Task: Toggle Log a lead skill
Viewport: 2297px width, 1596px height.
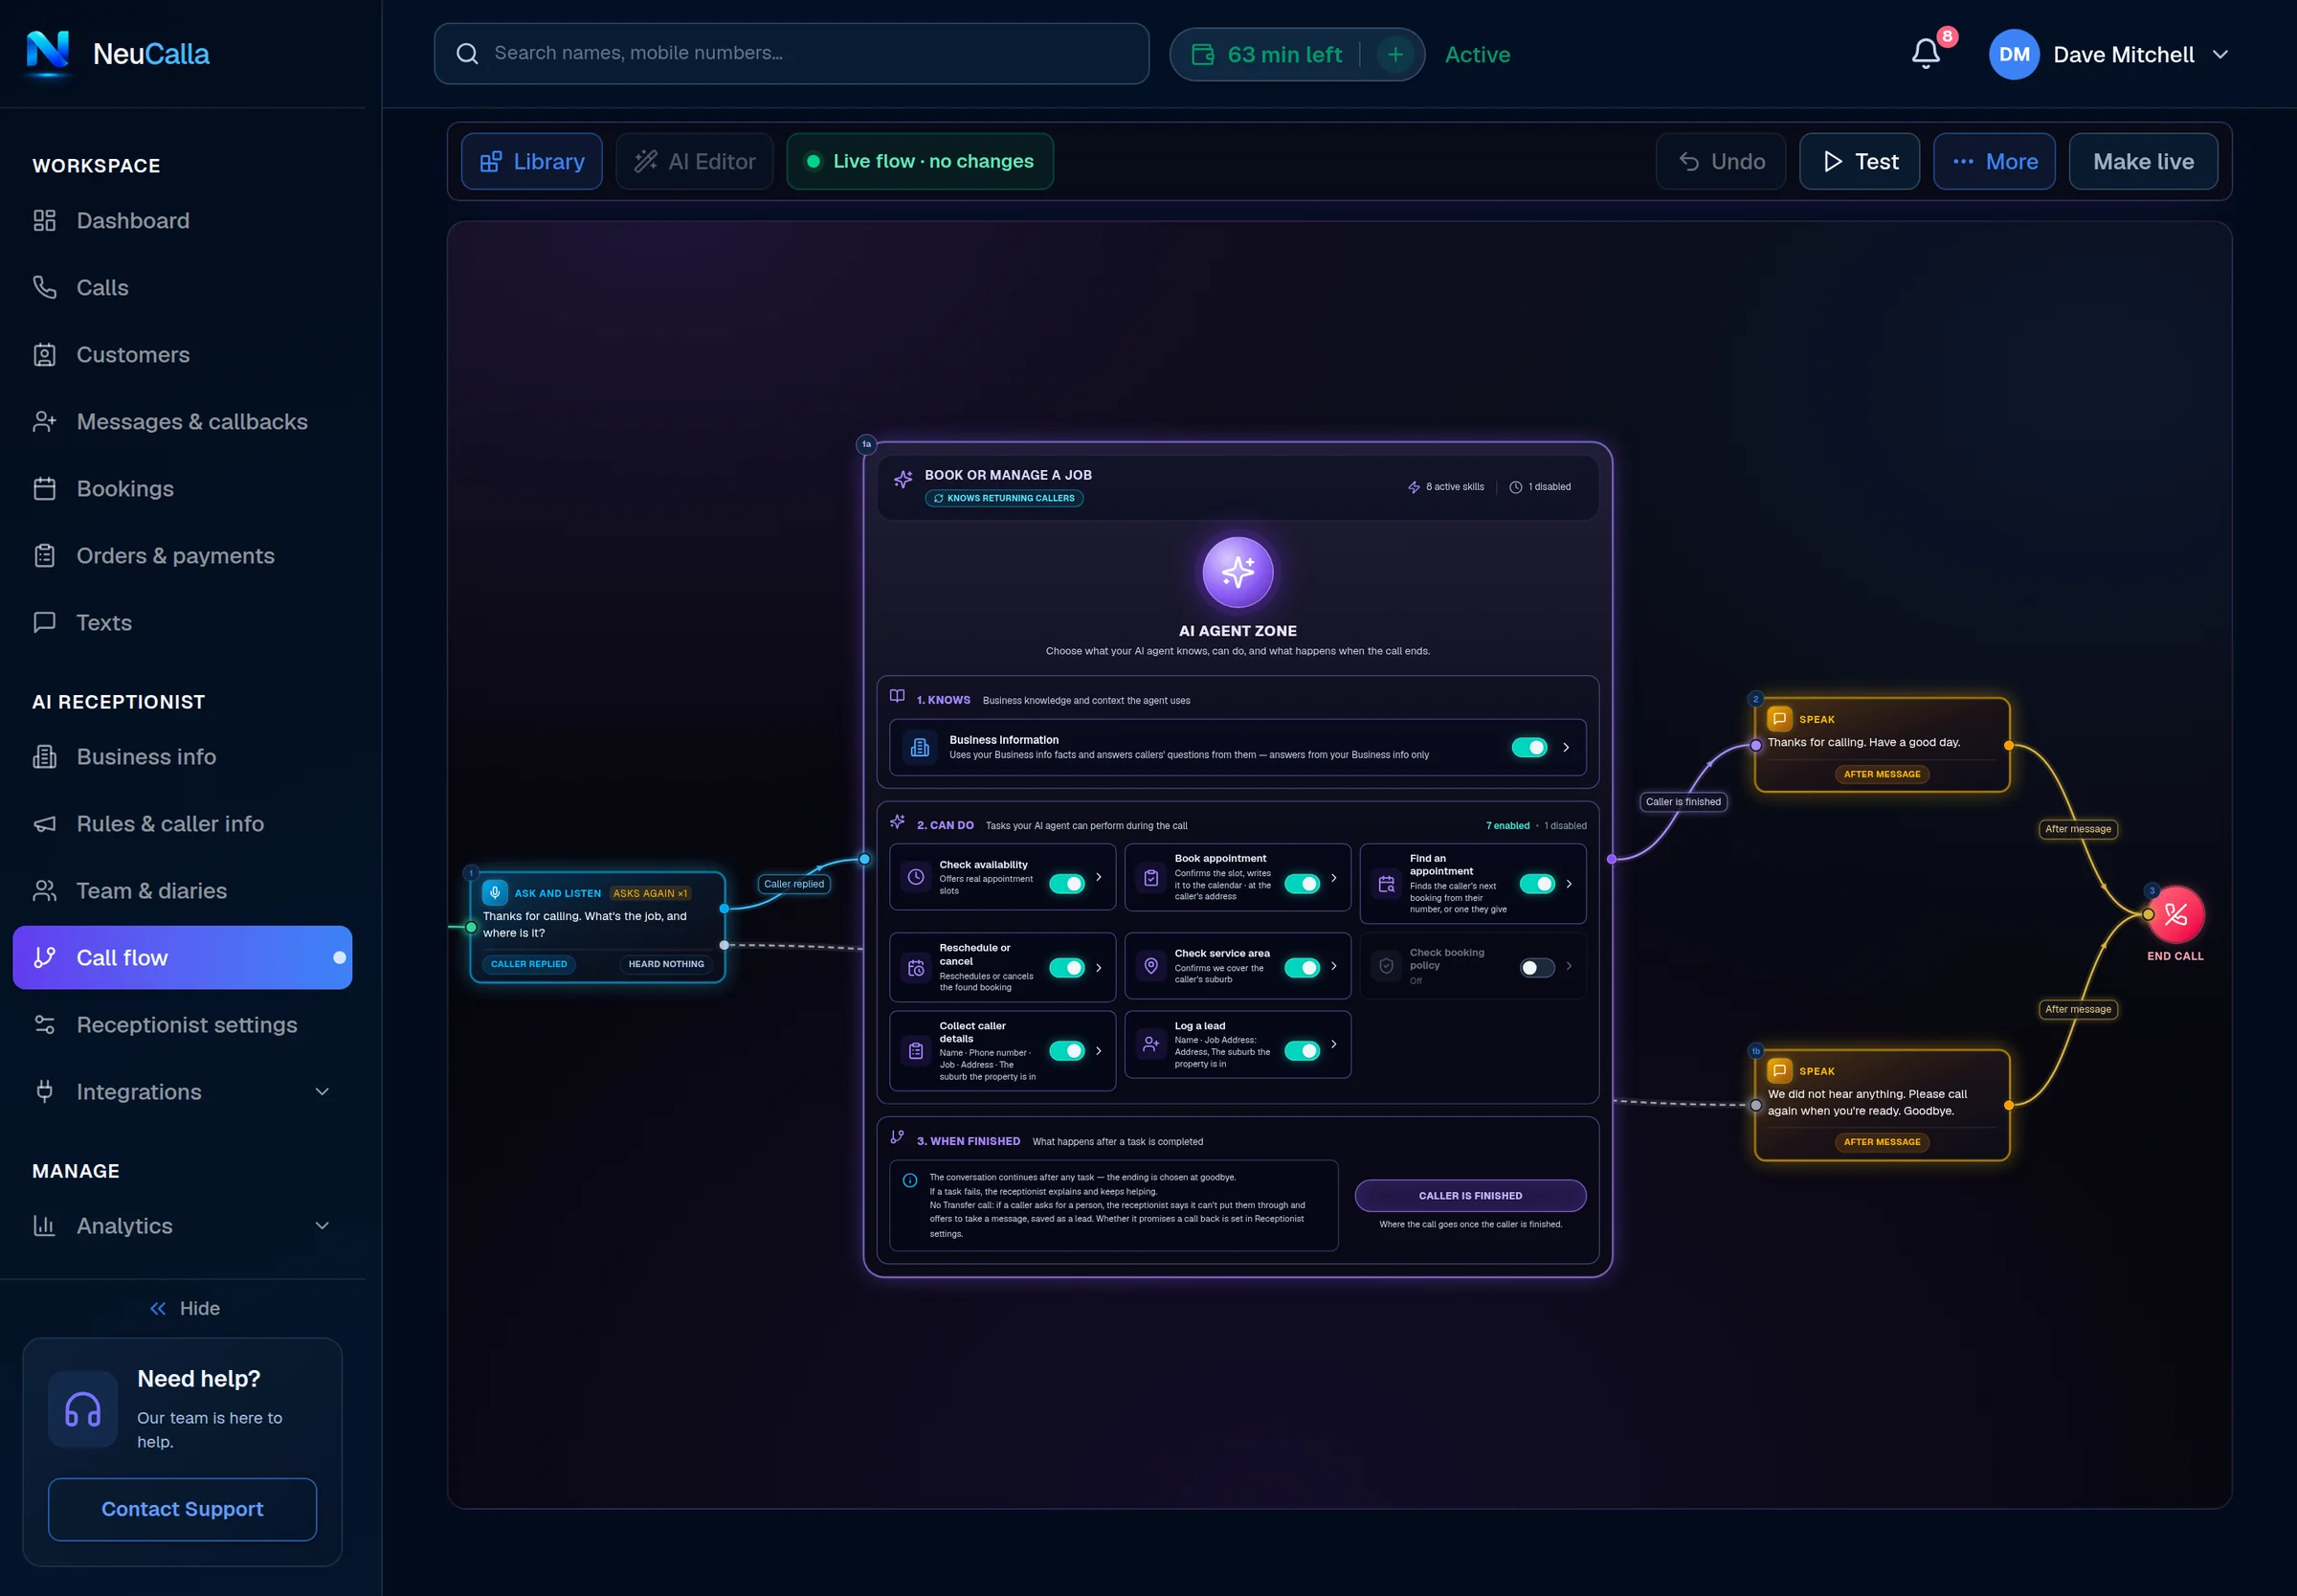Action: point(1302,1050)
